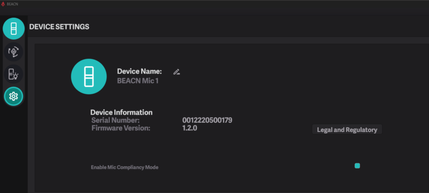Open the Legal and Regulatory information
Image resolution: width=429 pixels, height=193 pixels.
[347, 130]
